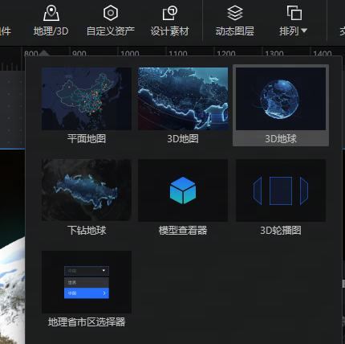
Task: Select the 模型查看器 cube icon
Action: tap(183, 190)
